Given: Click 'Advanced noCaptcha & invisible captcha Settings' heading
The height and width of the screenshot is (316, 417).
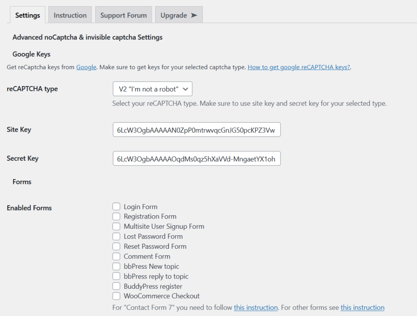Looking at the screenshot, I should click(x=88, y=37).
